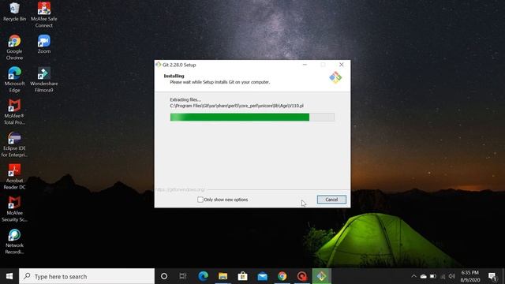The image size is (505, 284).
Task: Open the gitforwindows.org link
Action: [x=180, y=189]
